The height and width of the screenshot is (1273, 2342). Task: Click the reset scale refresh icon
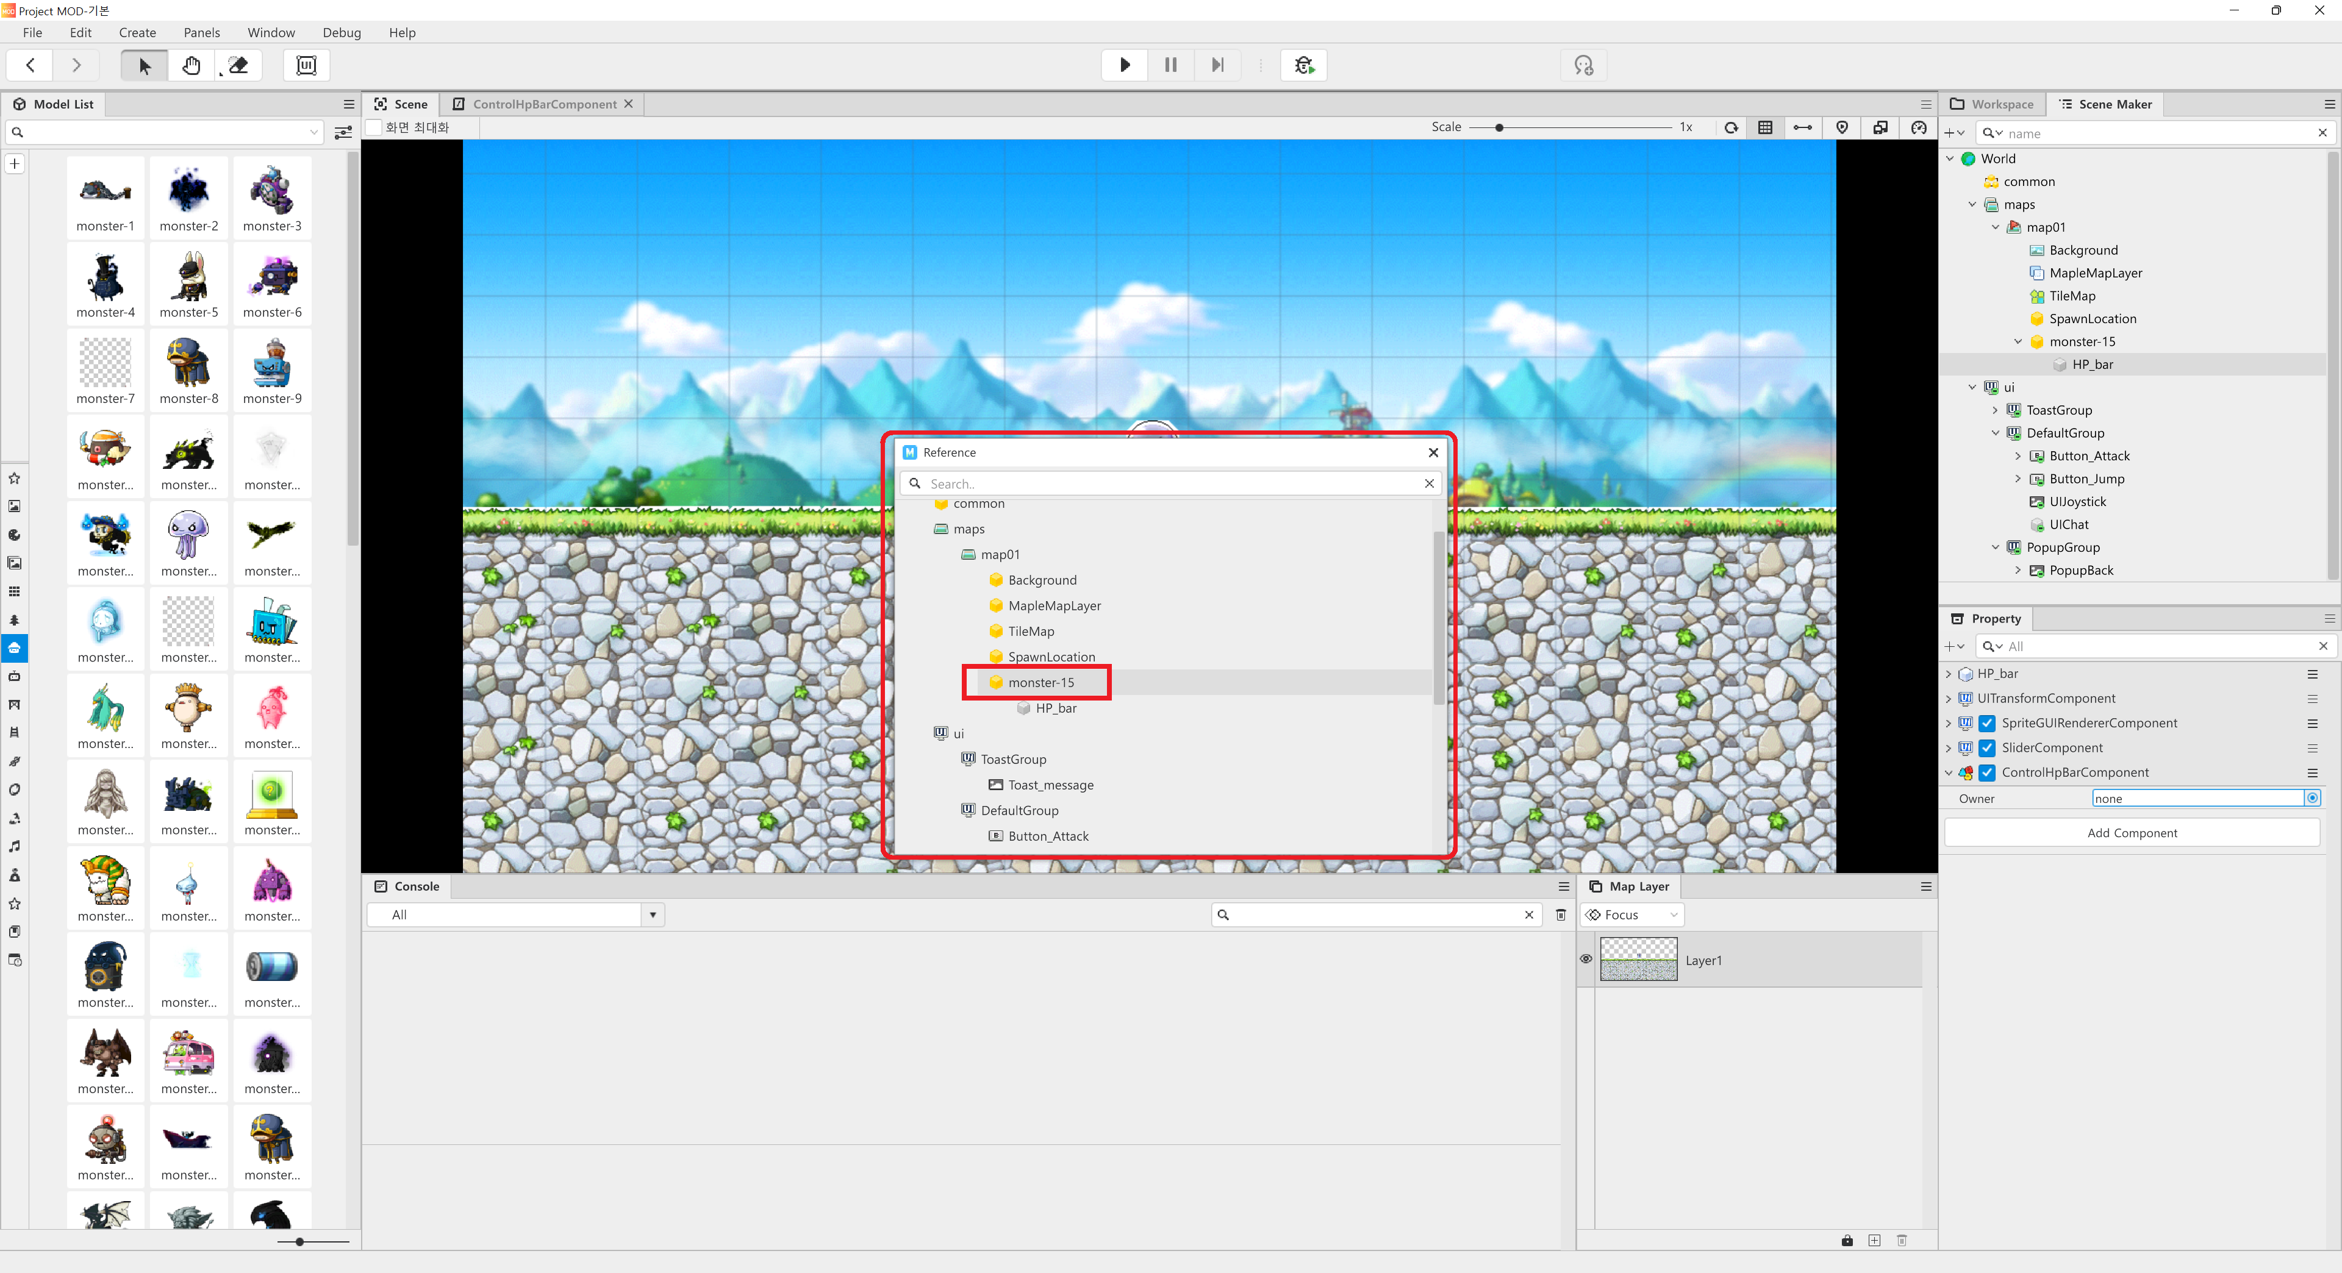tap(1731, 127)
